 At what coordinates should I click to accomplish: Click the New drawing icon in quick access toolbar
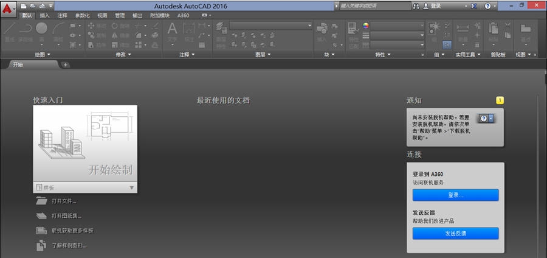pyautogui.click(x=24, y=6)
